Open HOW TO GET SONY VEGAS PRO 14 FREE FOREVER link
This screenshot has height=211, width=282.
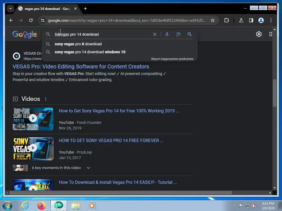(x=111, y=140)
